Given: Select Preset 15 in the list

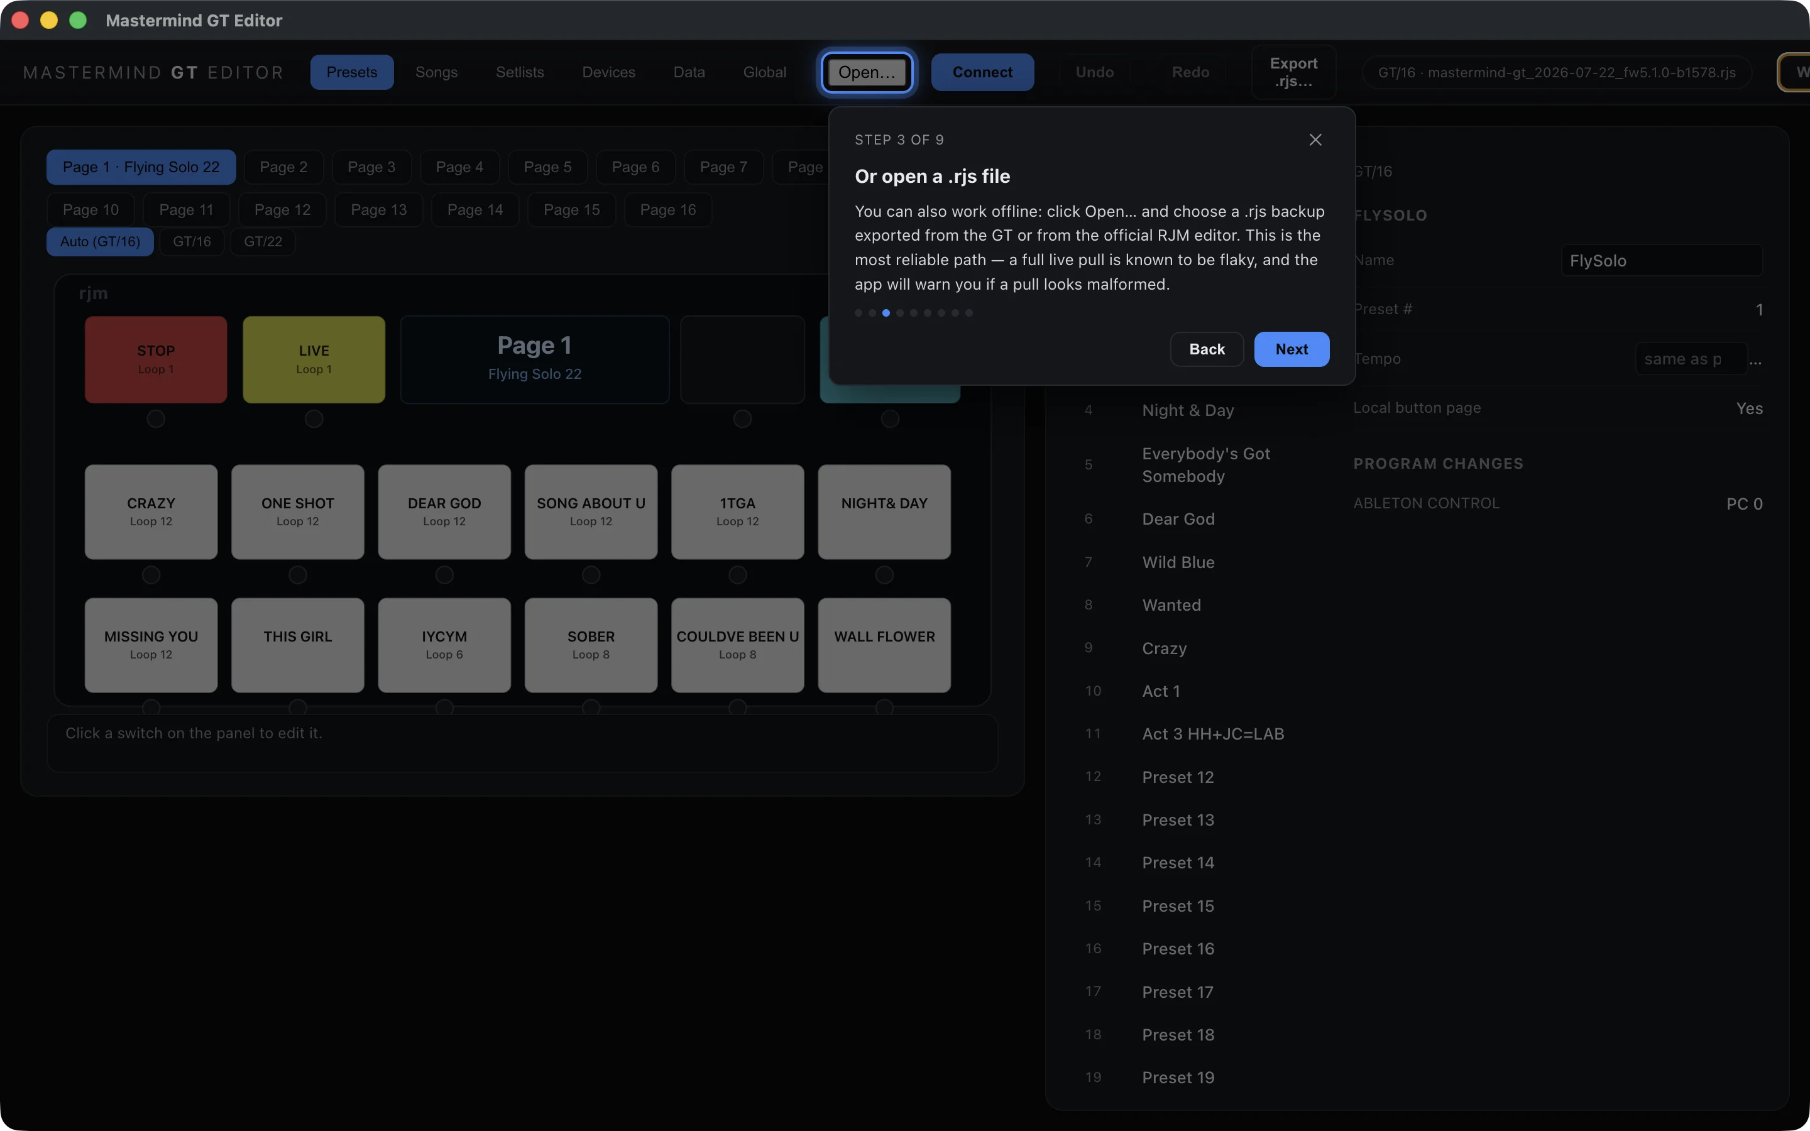Looking at the screenshot, I should (x=1200, y=906).
